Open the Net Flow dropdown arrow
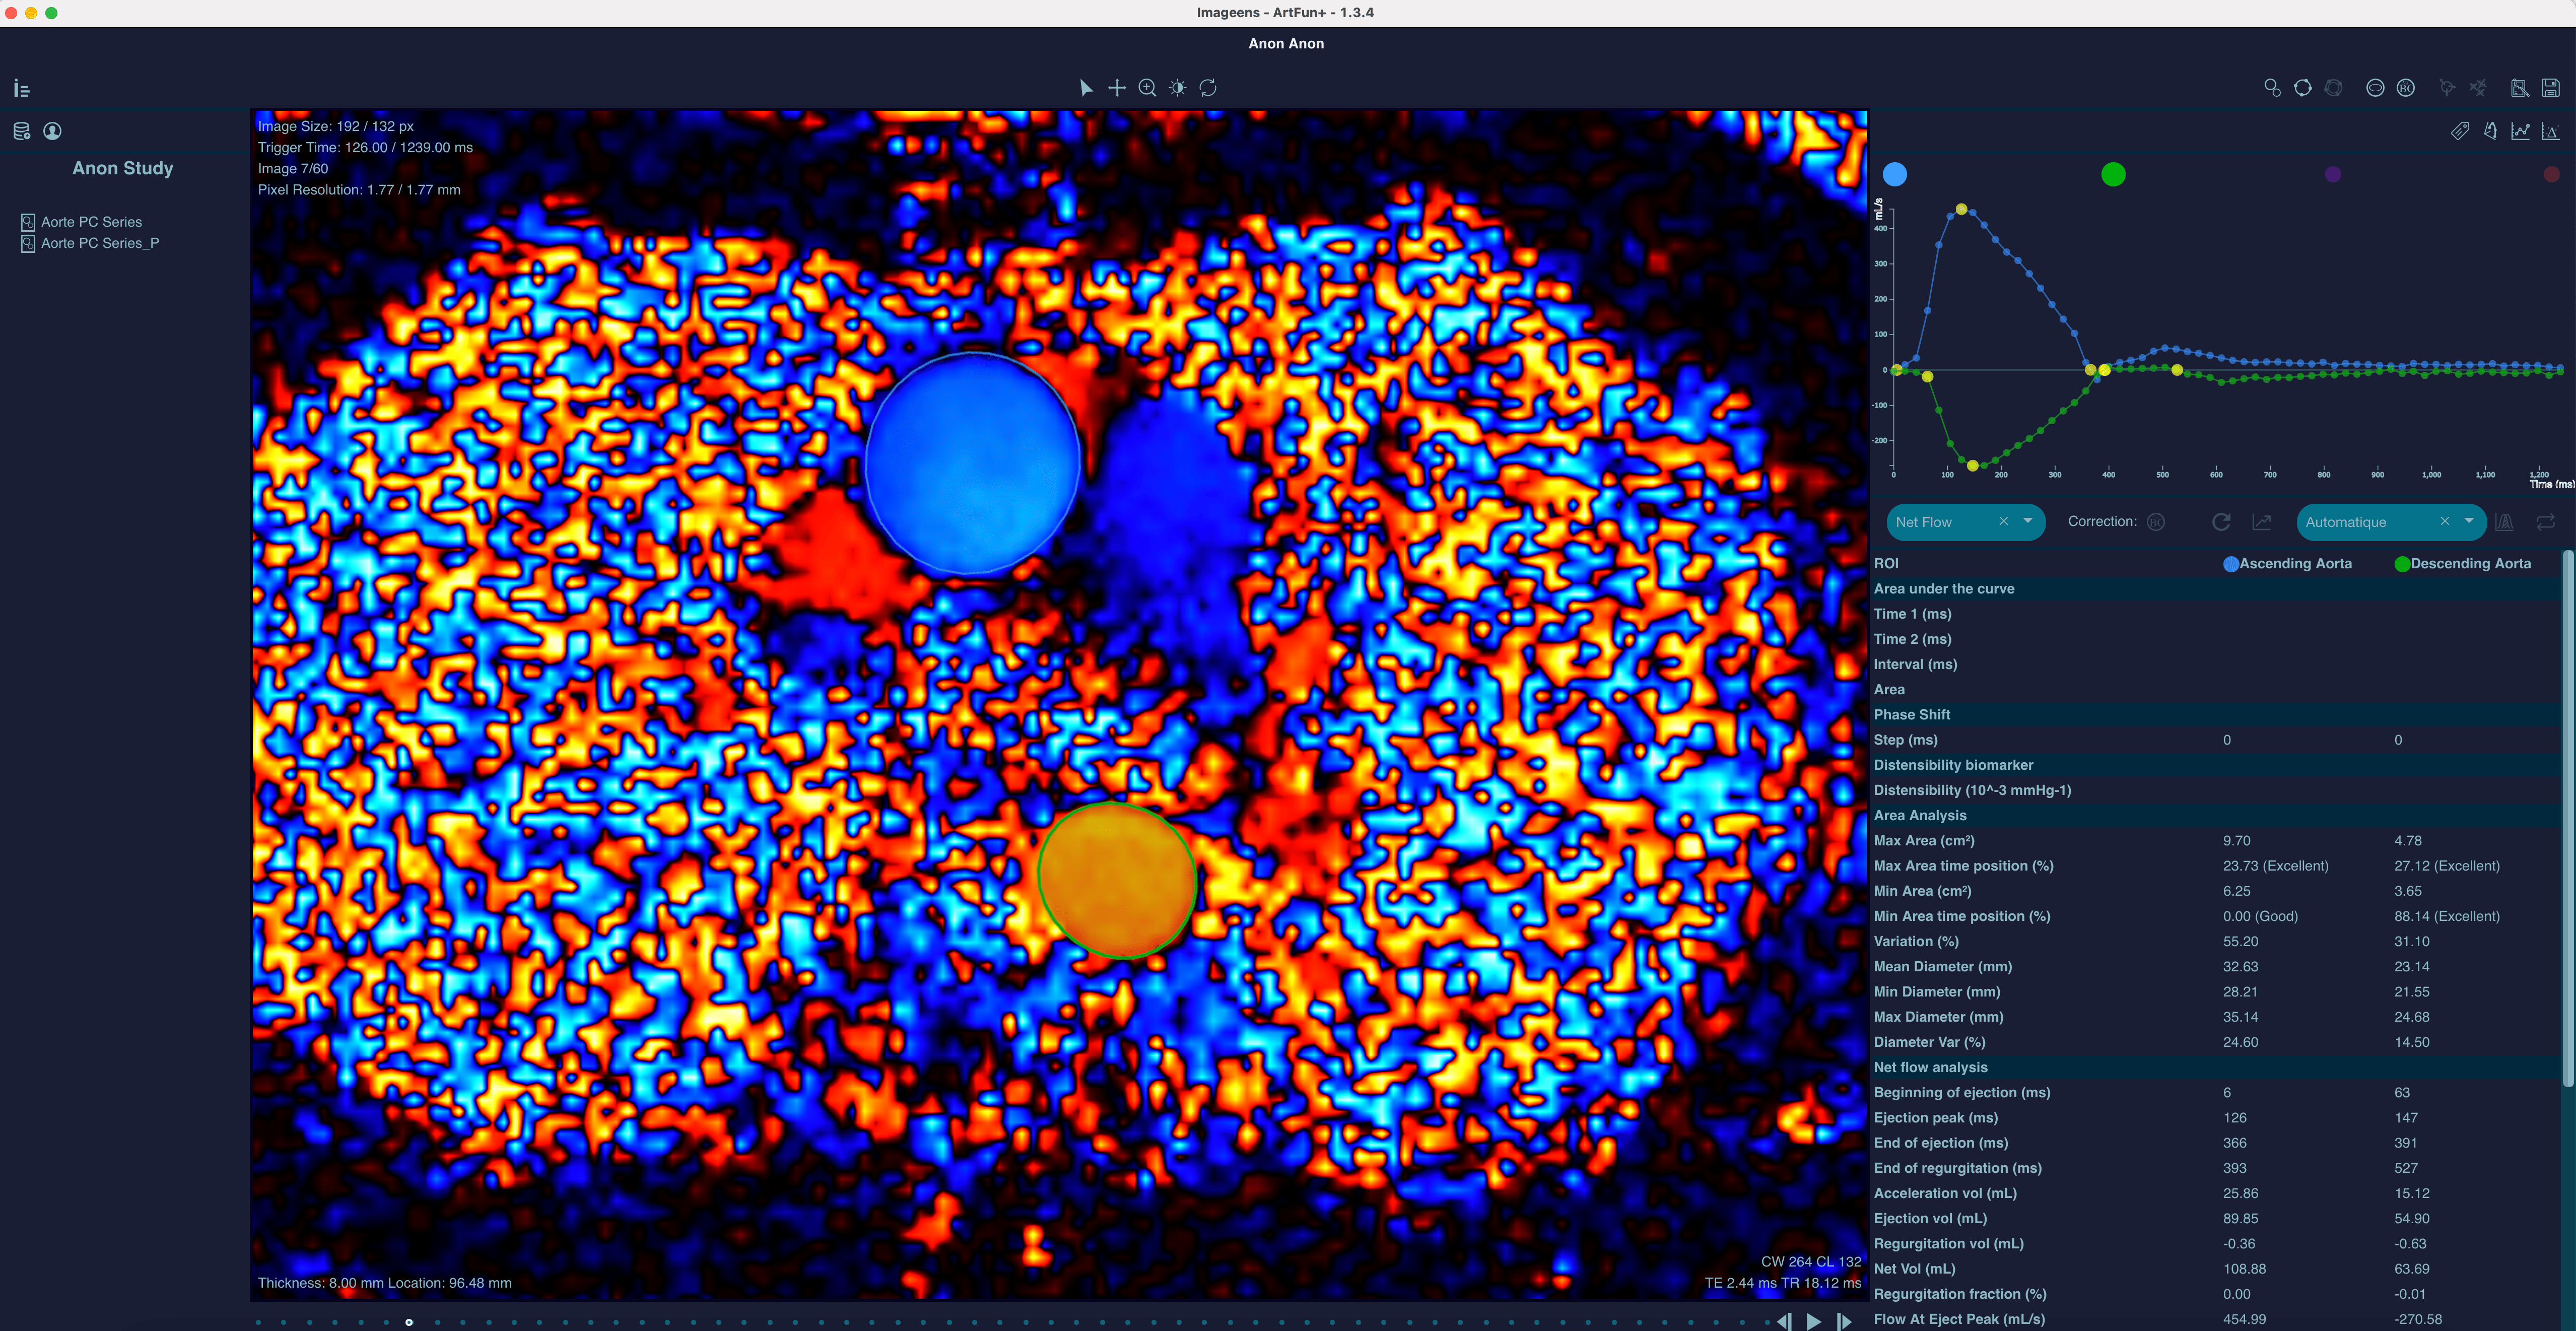The image size is (2576, 1331). pyautogui.click(x=2028, y=521)
